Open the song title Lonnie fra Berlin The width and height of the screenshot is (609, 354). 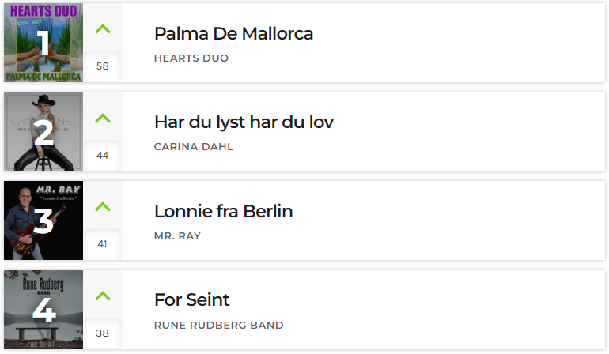click(223, 211)
